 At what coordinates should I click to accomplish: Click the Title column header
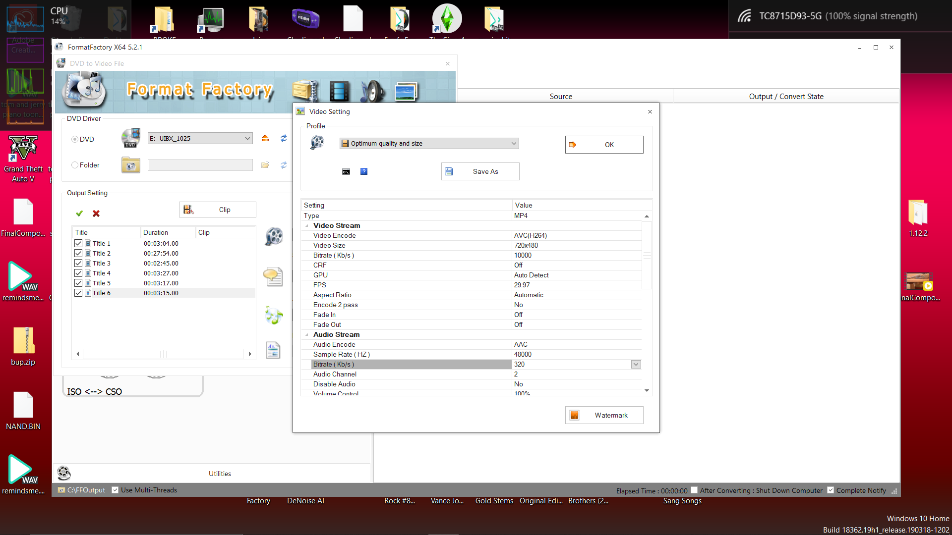tap(107, 232)
